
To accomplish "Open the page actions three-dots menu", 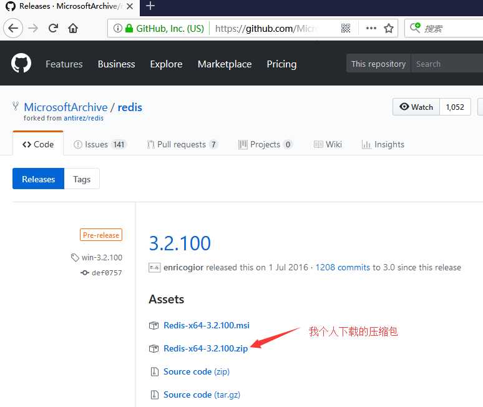I will point(371,28).
